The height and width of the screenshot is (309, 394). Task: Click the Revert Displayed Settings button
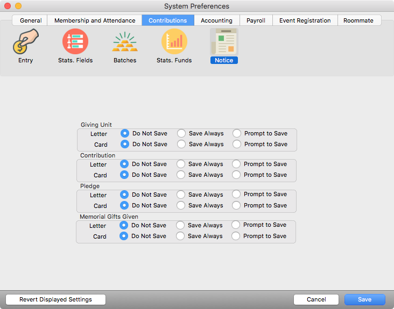[x=55, y=299]
